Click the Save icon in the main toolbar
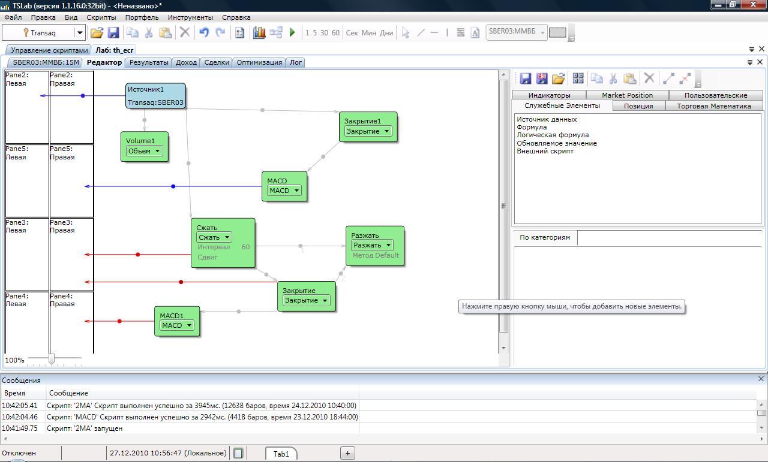The height and width of the screenshot is (462, 768). click(113, 33)
